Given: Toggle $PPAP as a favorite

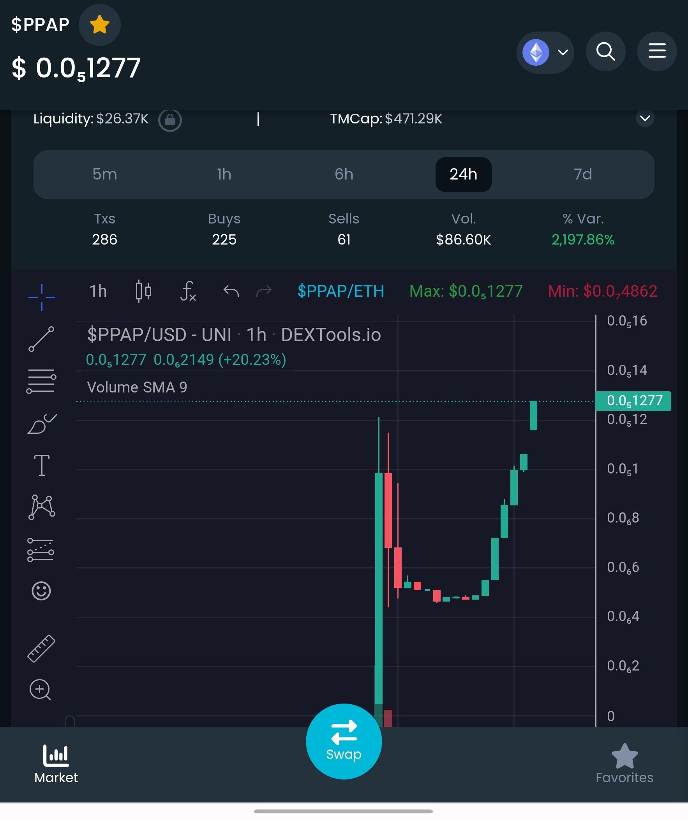Looking at the screenshot, I should [99, 25].
